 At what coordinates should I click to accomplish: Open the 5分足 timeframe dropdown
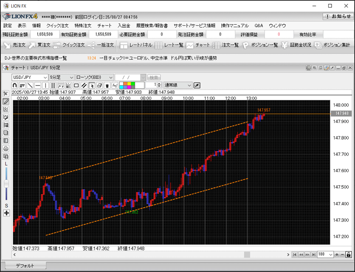click(x=62, y=77)
